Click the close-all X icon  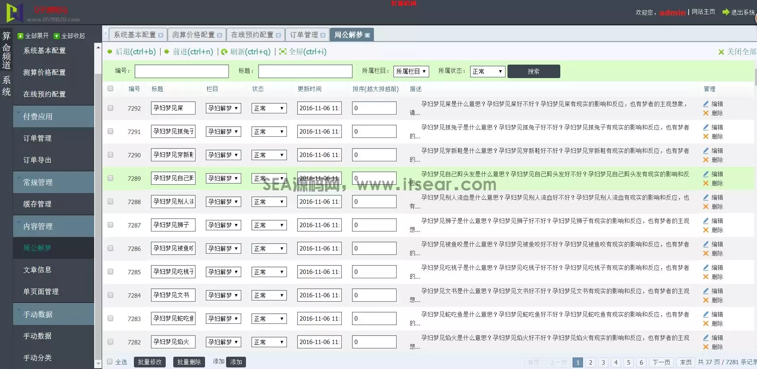tap(721, 52)
